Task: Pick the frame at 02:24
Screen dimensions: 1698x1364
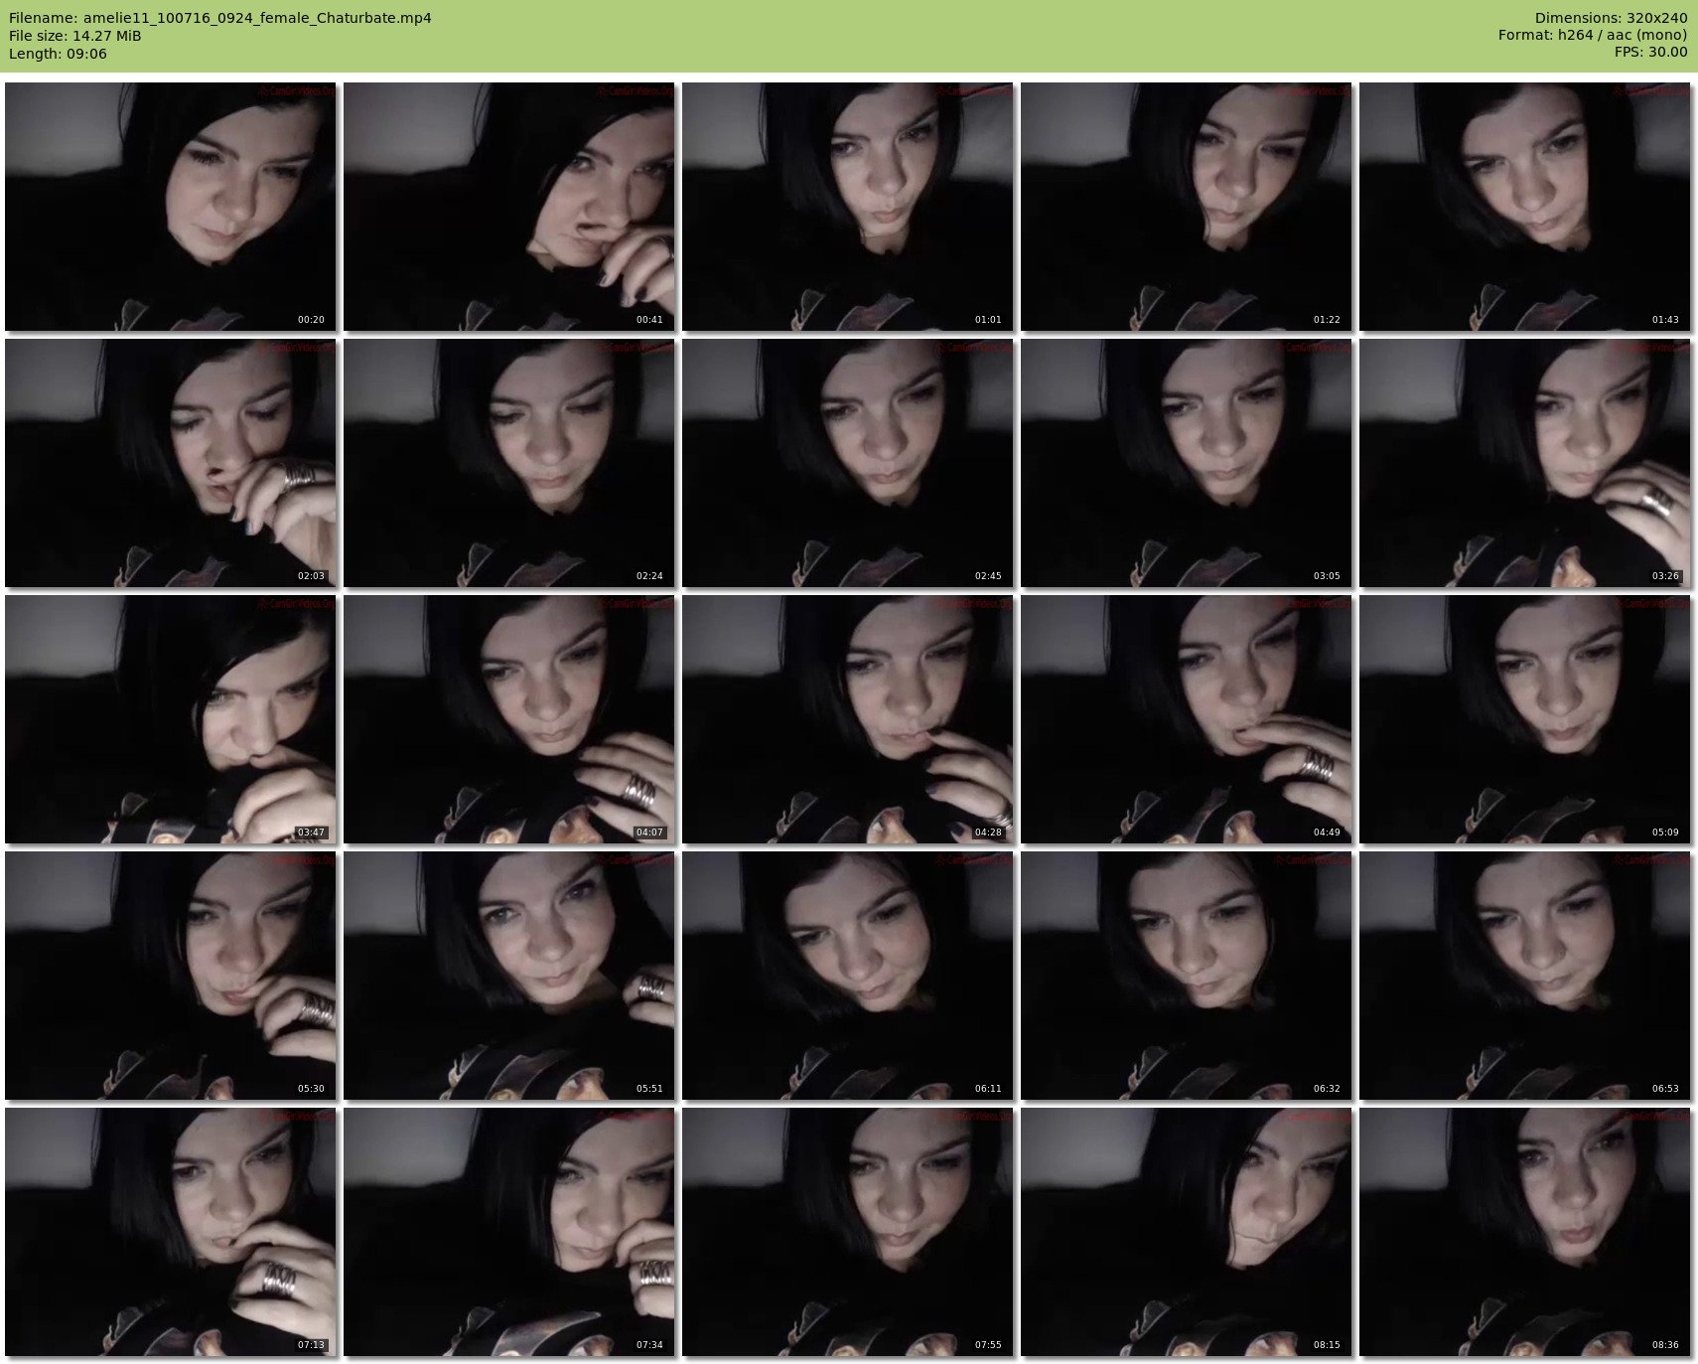Action: (x=508, y=463)
